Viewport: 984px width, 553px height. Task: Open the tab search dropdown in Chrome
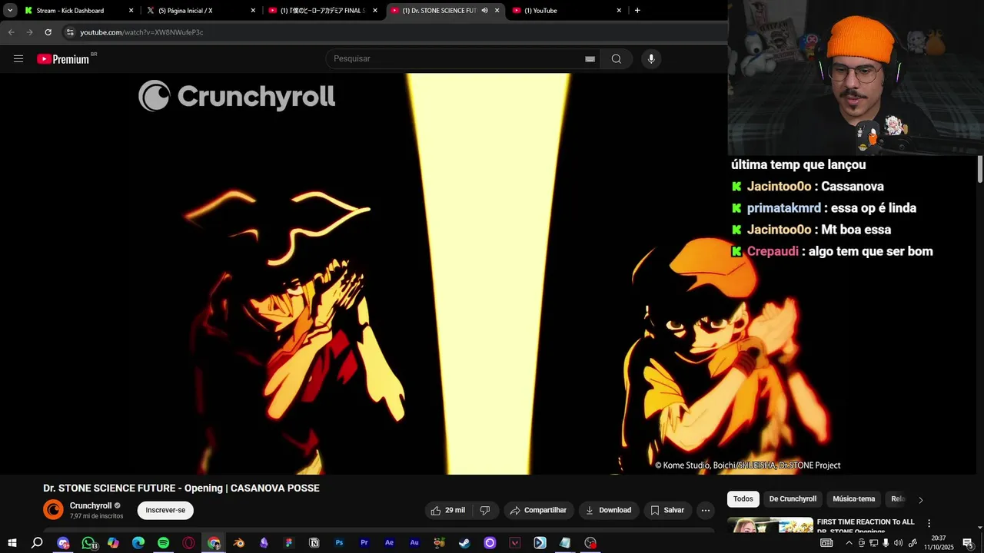[x=10, y=11]
